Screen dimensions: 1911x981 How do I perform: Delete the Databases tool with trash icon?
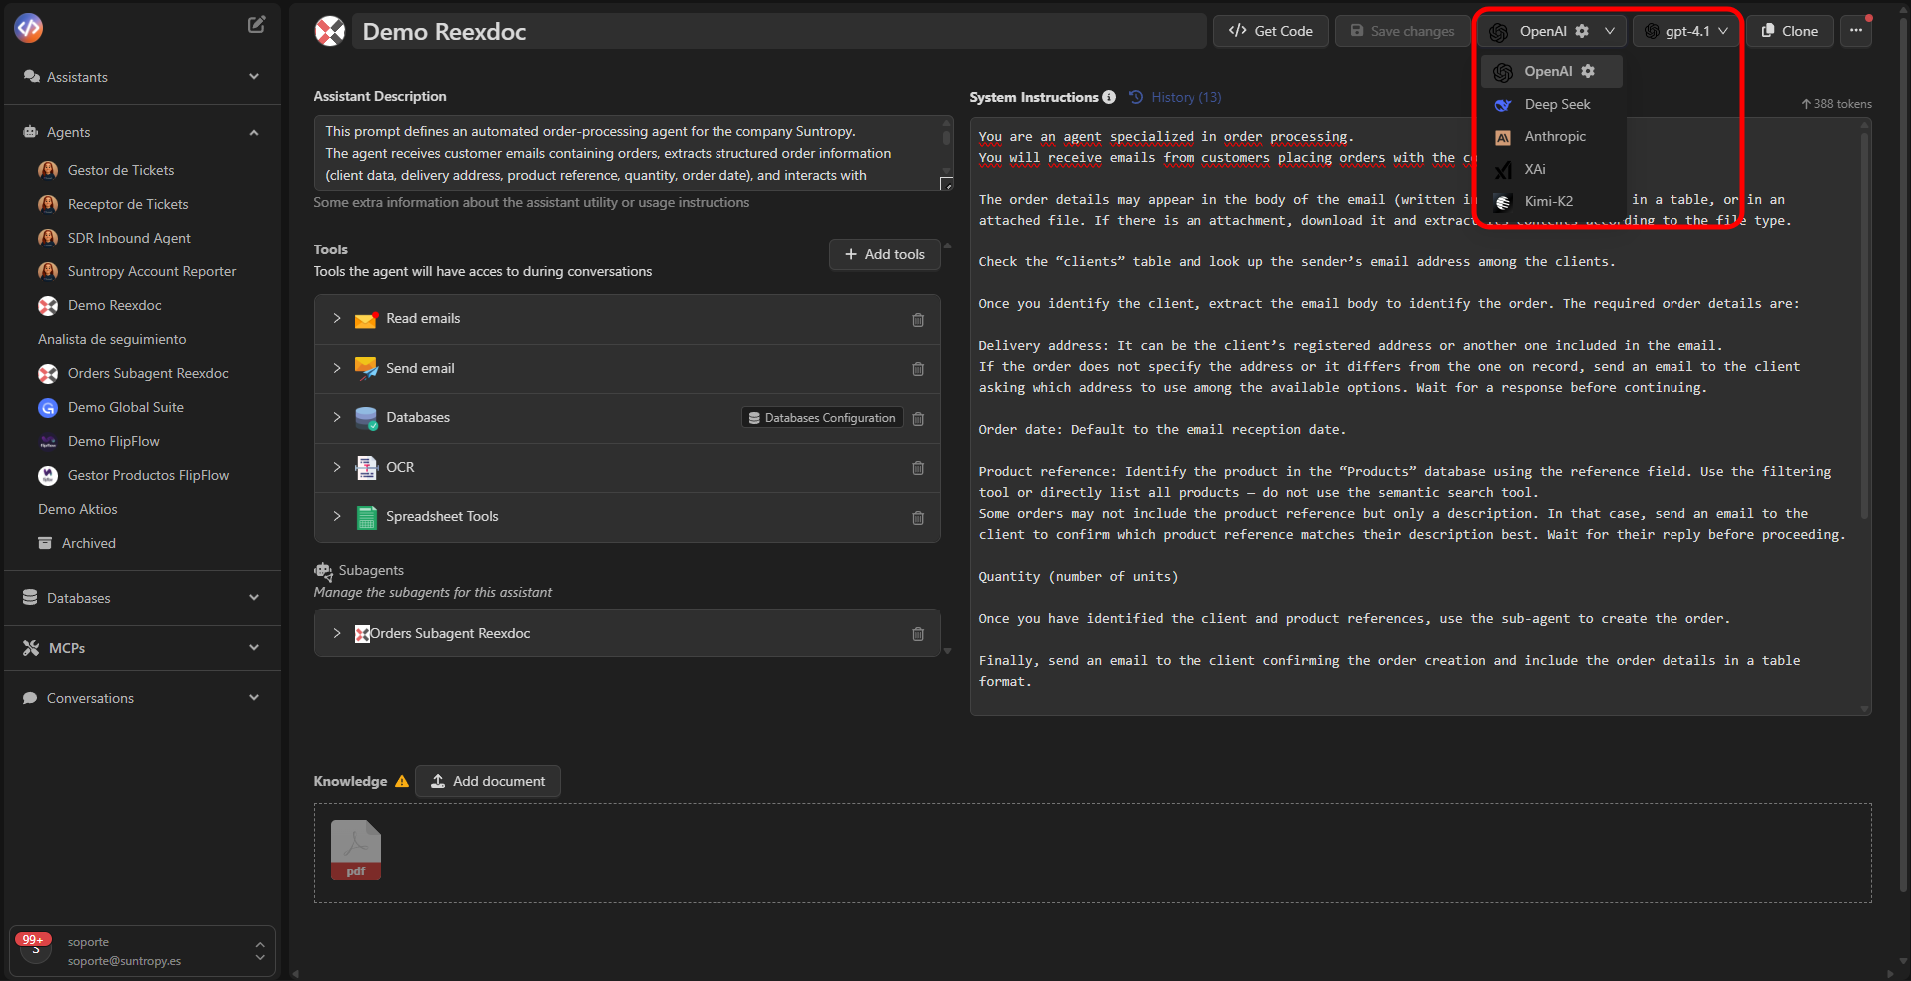918,419
